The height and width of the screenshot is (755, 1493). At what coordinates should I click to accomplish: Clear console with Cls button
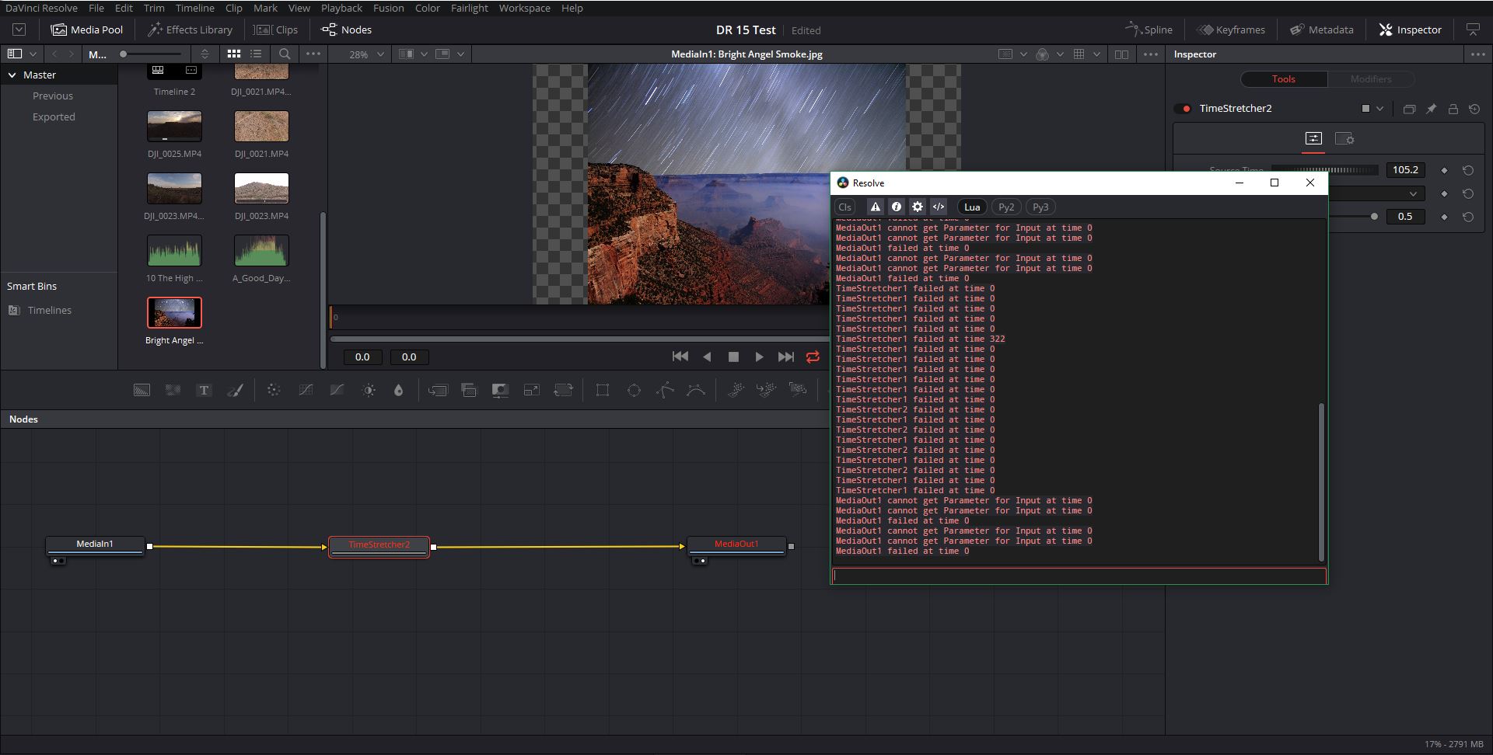coord(844,207)
